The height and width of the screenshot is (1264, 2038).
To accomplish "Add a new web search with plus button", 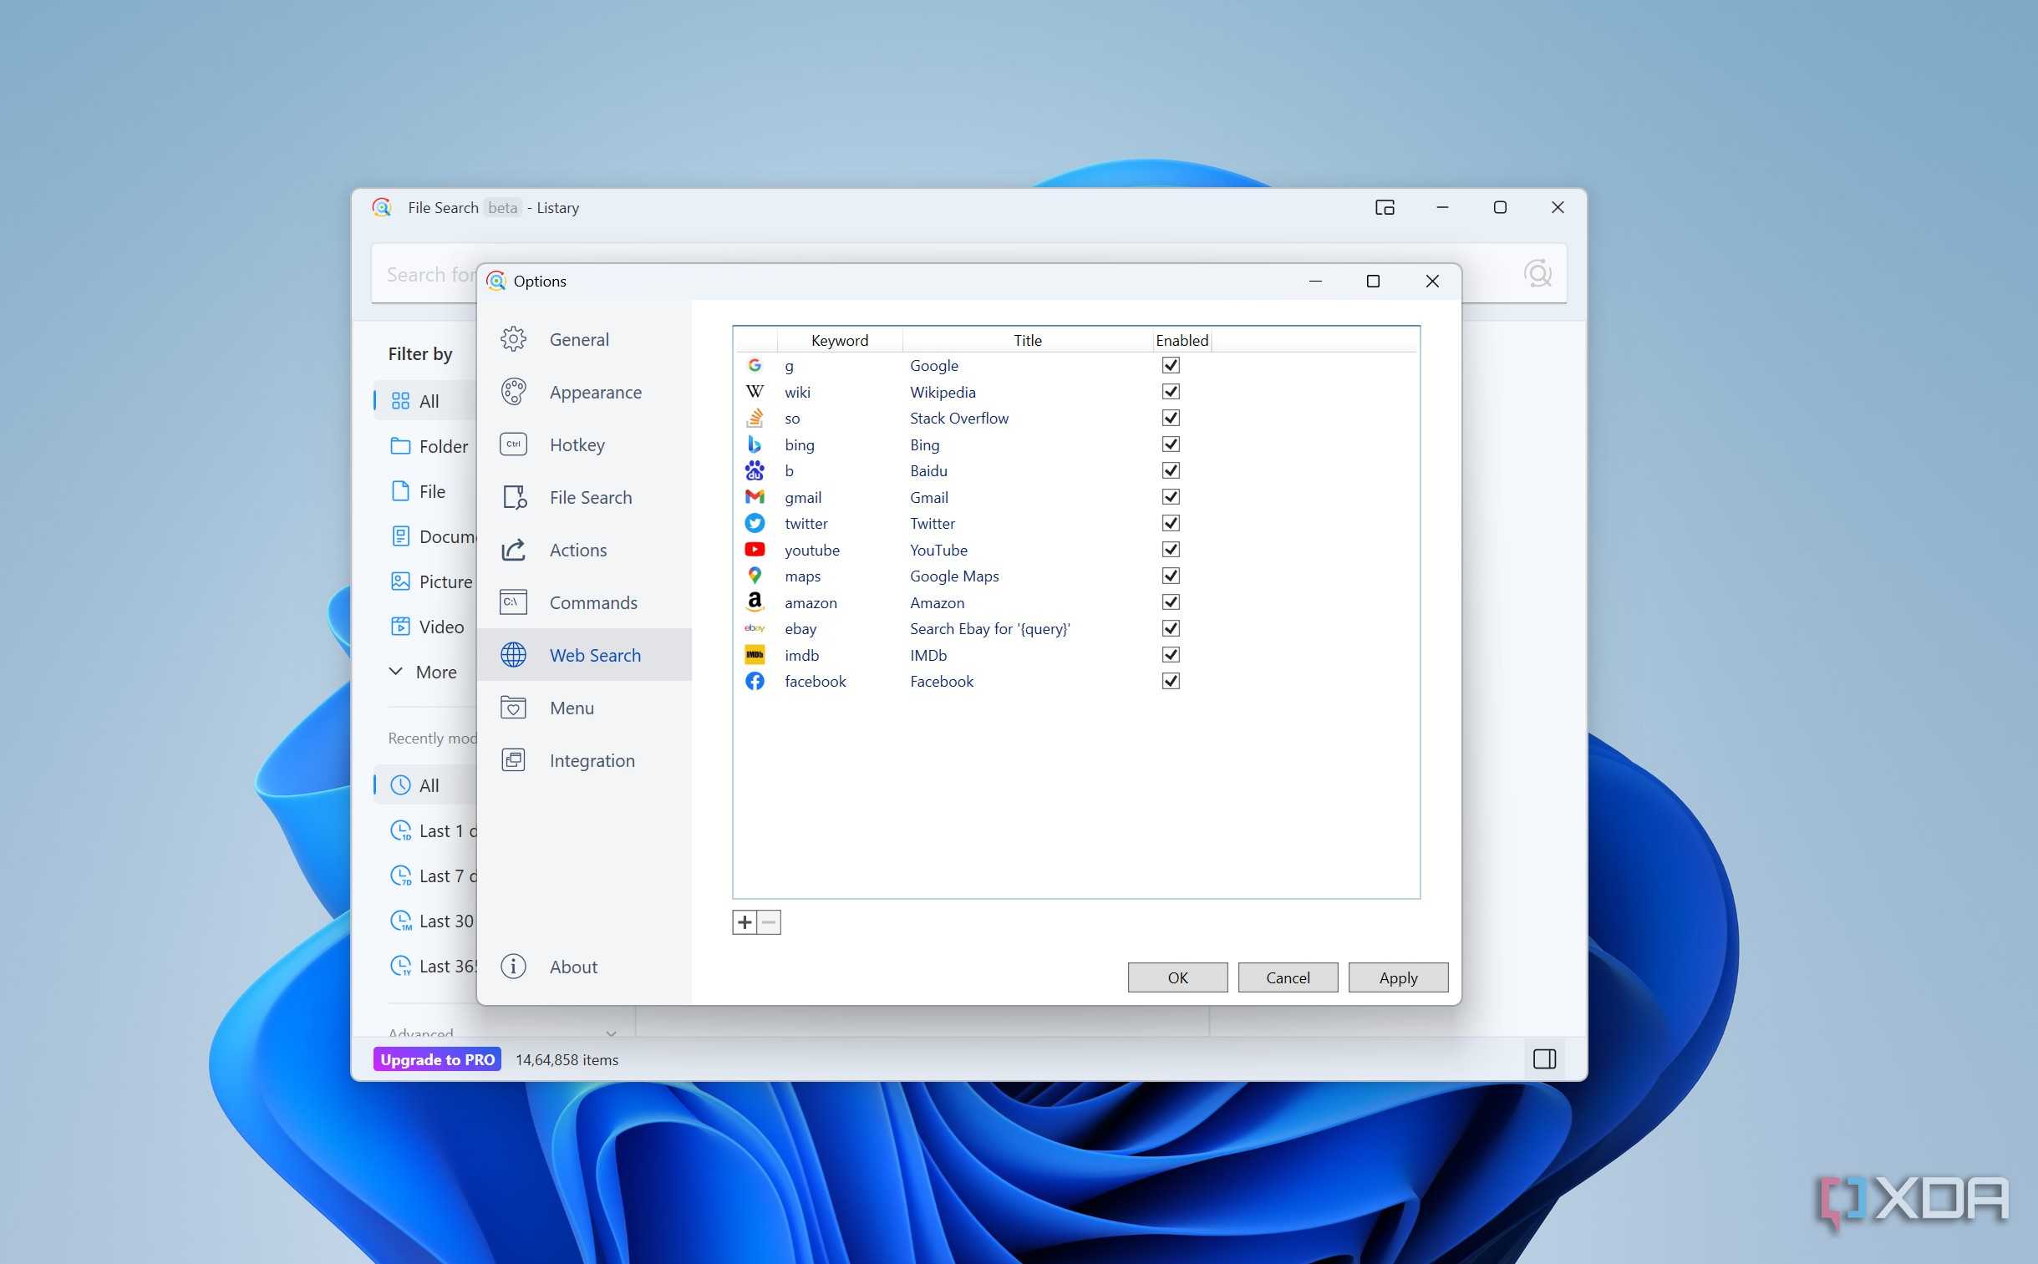I will tap(744, 922).
